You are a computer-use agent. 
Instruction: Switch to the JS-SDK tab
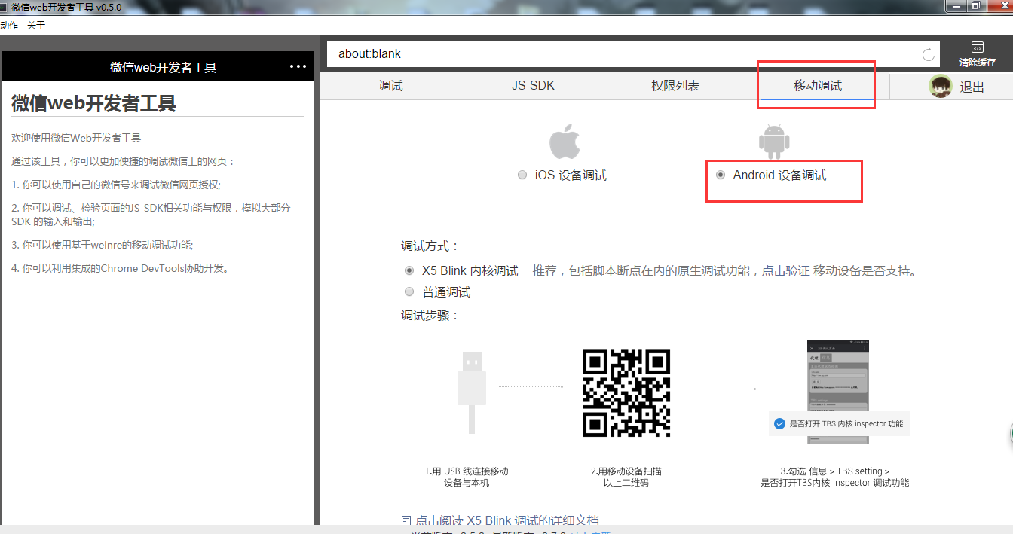[533, 86]
